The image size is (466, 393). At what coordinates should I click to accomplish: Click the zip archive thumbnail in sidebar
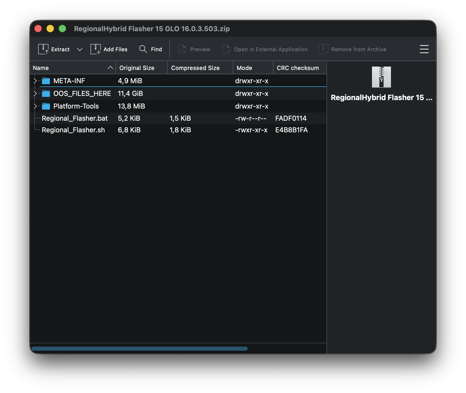[x=381, y=77]
